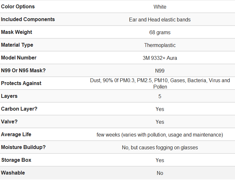Click the Protects Against label

tap(21, 83)
